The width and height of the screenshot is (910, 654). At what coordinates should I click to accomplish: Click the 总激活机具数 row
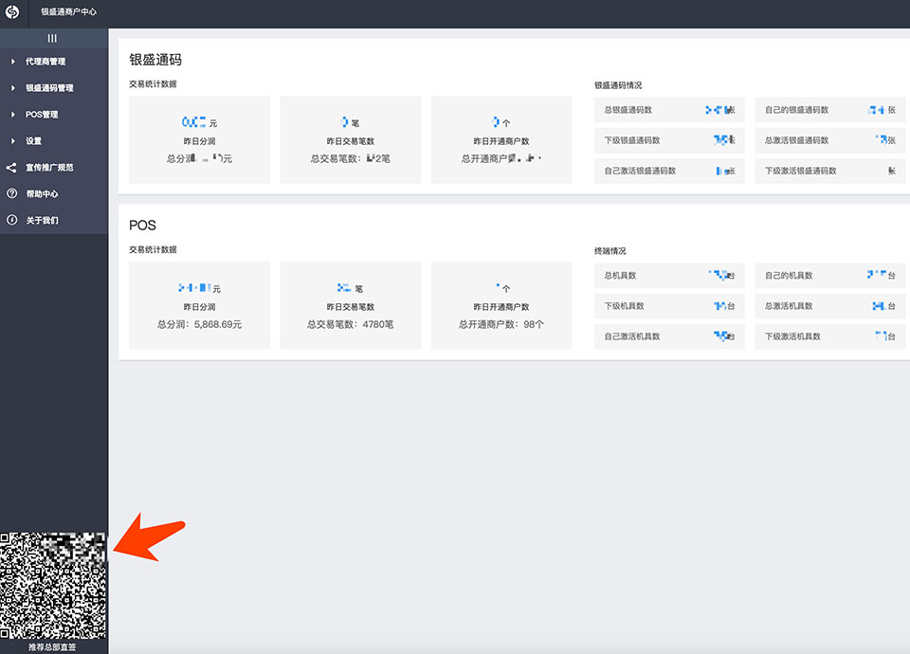pyautogui.click(x=830, y=306)
